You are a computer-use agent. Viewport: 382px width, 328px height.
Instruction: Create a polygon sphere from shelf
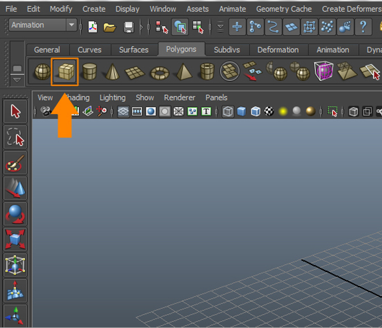tap(43, 71)
